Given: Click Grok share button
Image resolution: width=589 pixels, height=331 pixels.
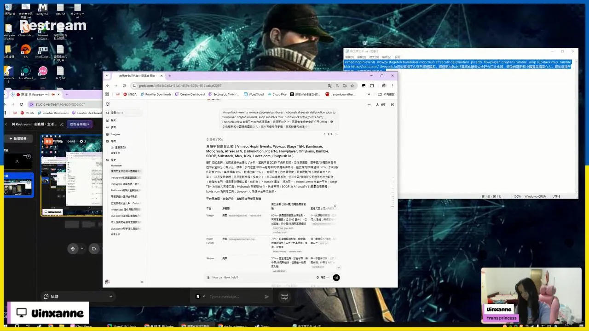Looking at the screenshot, I should [x=381, y=104].
